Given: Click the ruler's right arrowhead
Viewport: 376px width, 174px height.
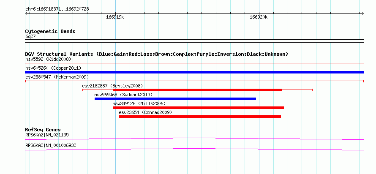Looking at the screenshot, I should pos(362,13).
